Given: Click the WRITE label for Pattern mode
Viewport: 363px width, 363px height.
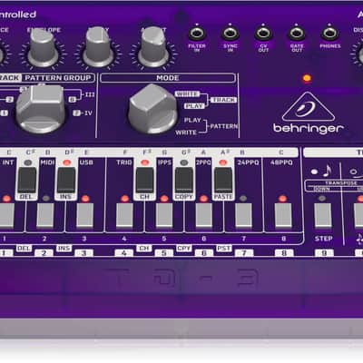Looking at the screenshot, I should click(x=186, y=132).
